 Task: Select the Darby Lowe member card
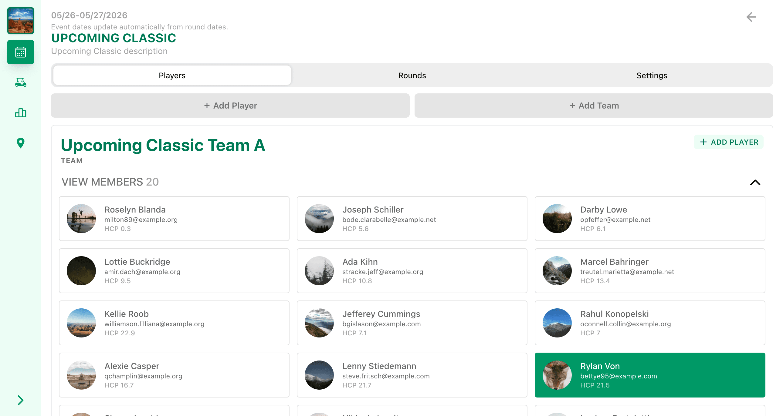pyautogui.click(x=650, y=219)
